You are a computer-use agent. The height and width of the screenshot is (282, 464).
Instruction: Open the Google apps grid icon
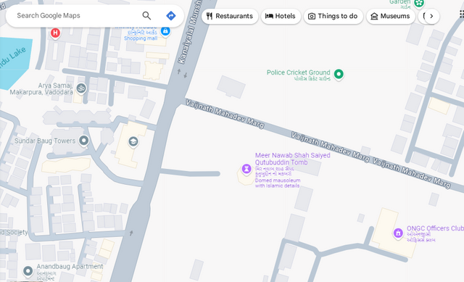pyautogui.click(x=462, y=14)
